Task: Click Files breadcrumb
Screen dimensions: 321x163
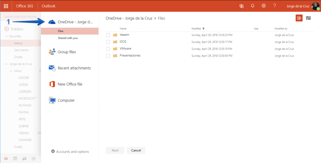Action: [161, 18]
